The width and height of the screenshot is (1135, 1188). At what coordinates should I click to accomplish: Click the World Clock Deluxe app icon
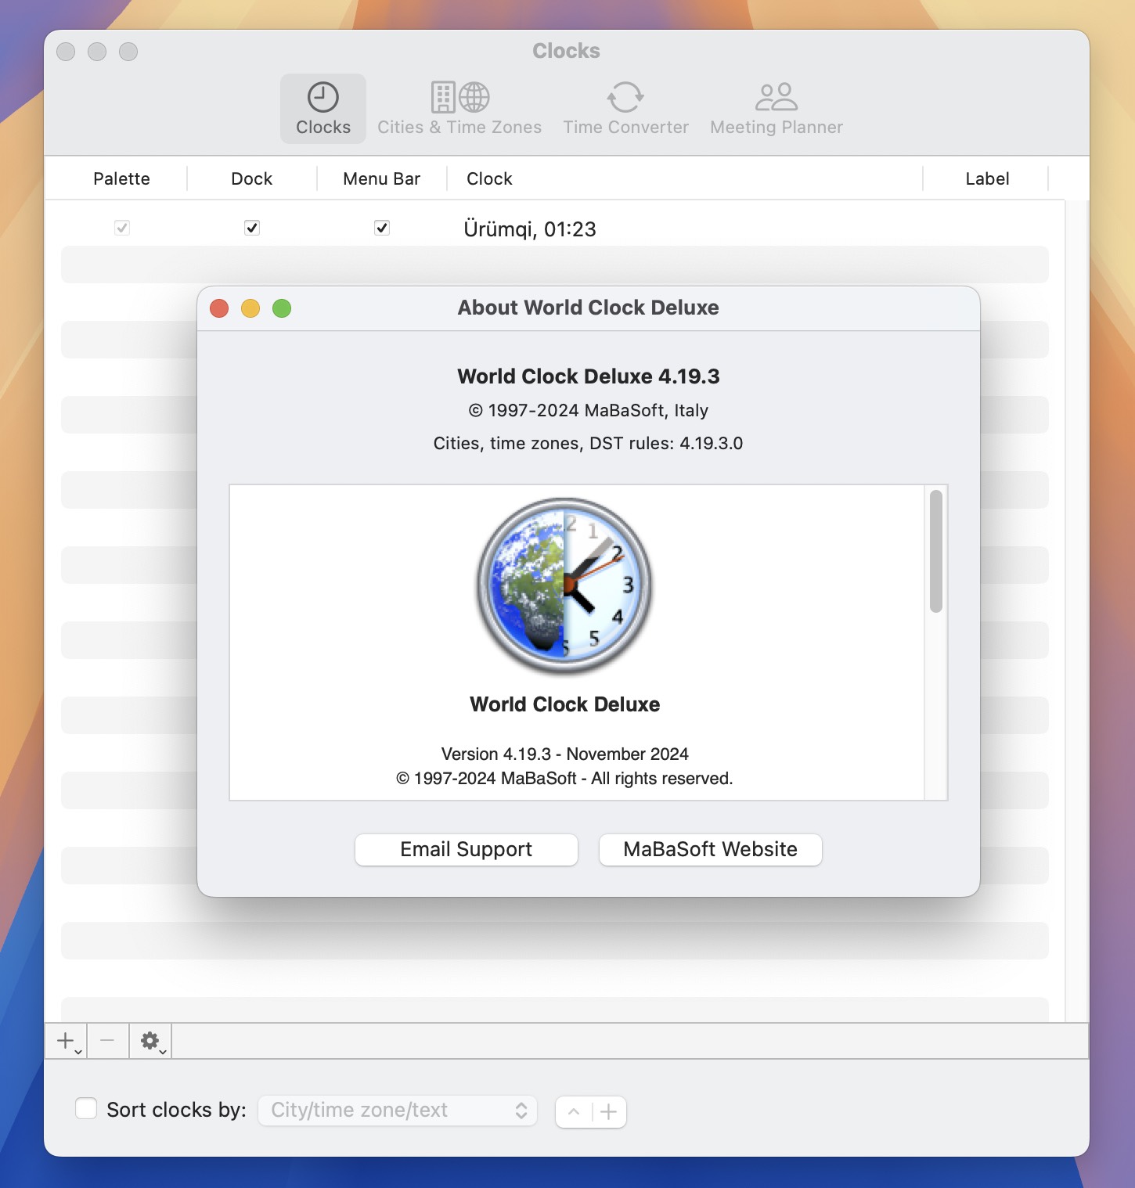tap(565, 586)
